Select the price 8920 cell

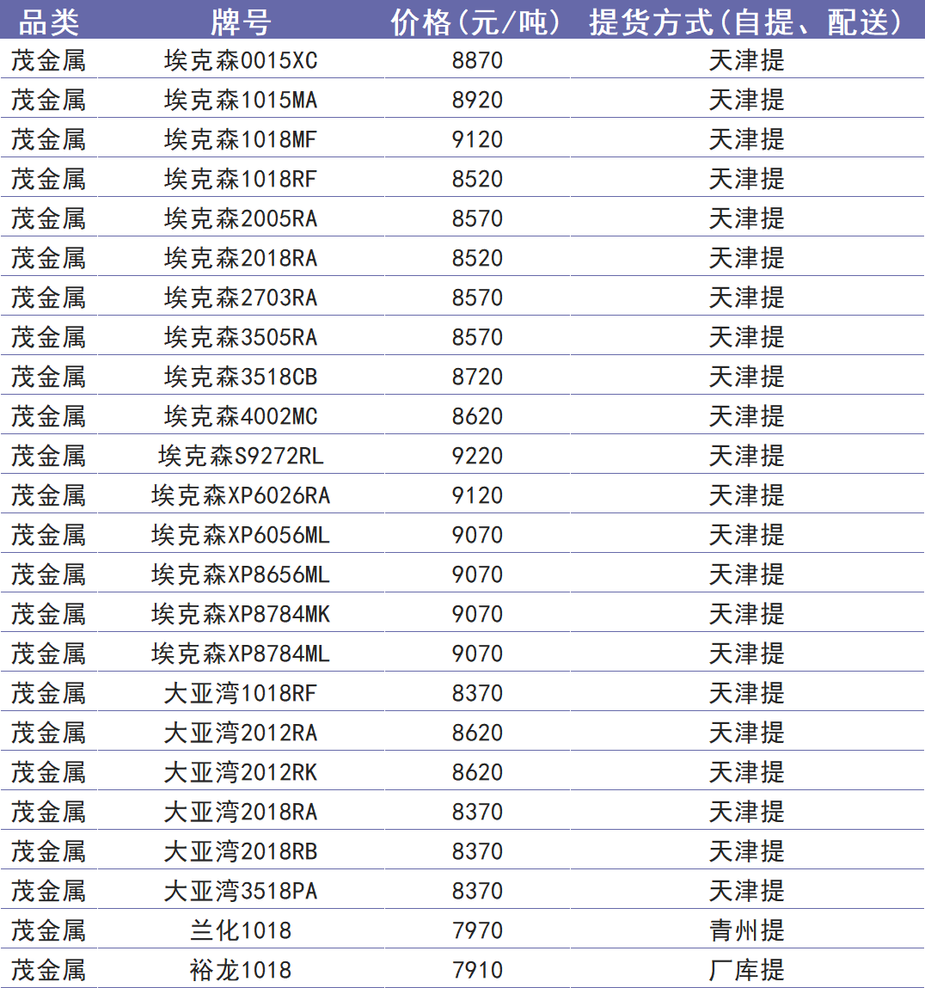[477, 101]
